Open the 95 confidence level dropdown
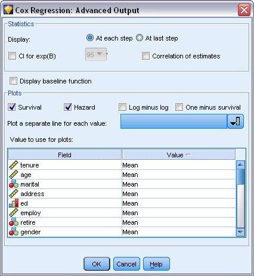 (x=96, y=54)
